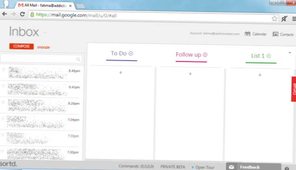Switch to the red Gmail side tab

coord(294,89)
